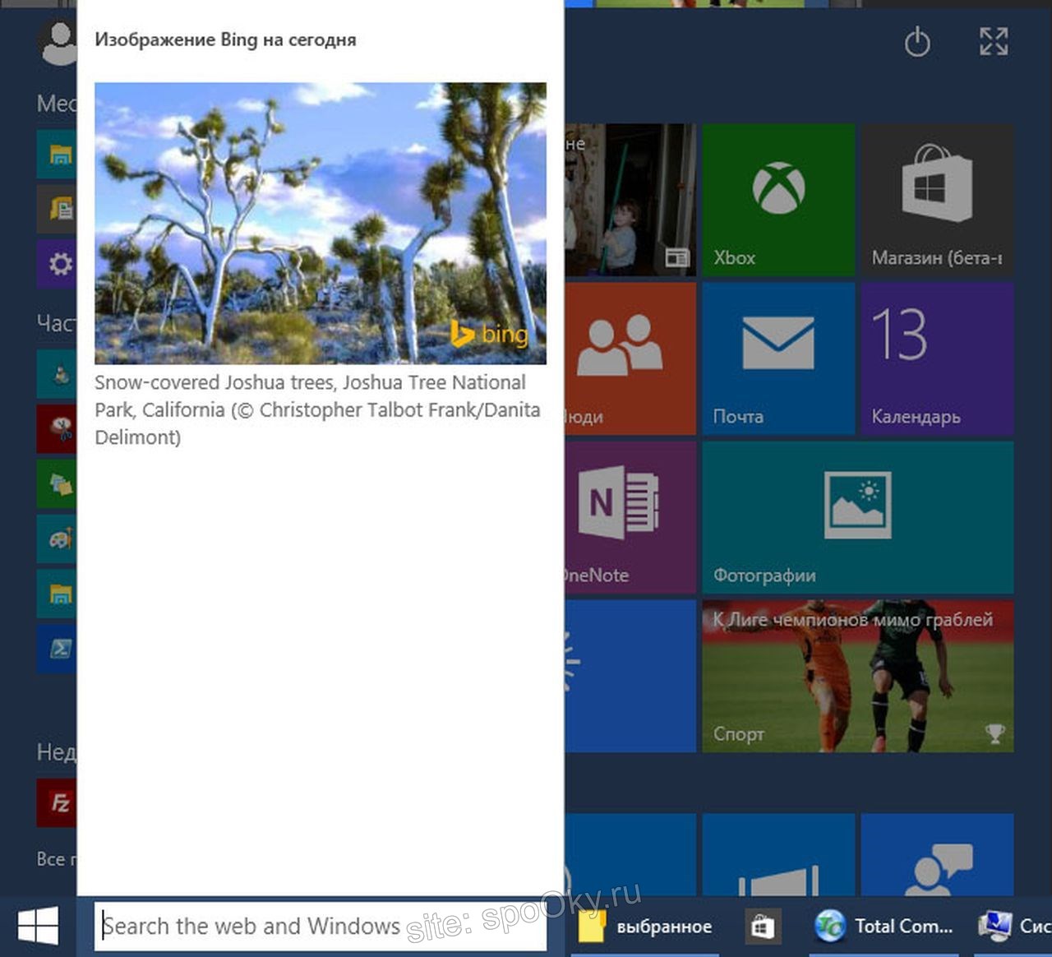The image size is (1052, 957).
Task: Focus the Search the web and Windows box
Action: [321, 927]
